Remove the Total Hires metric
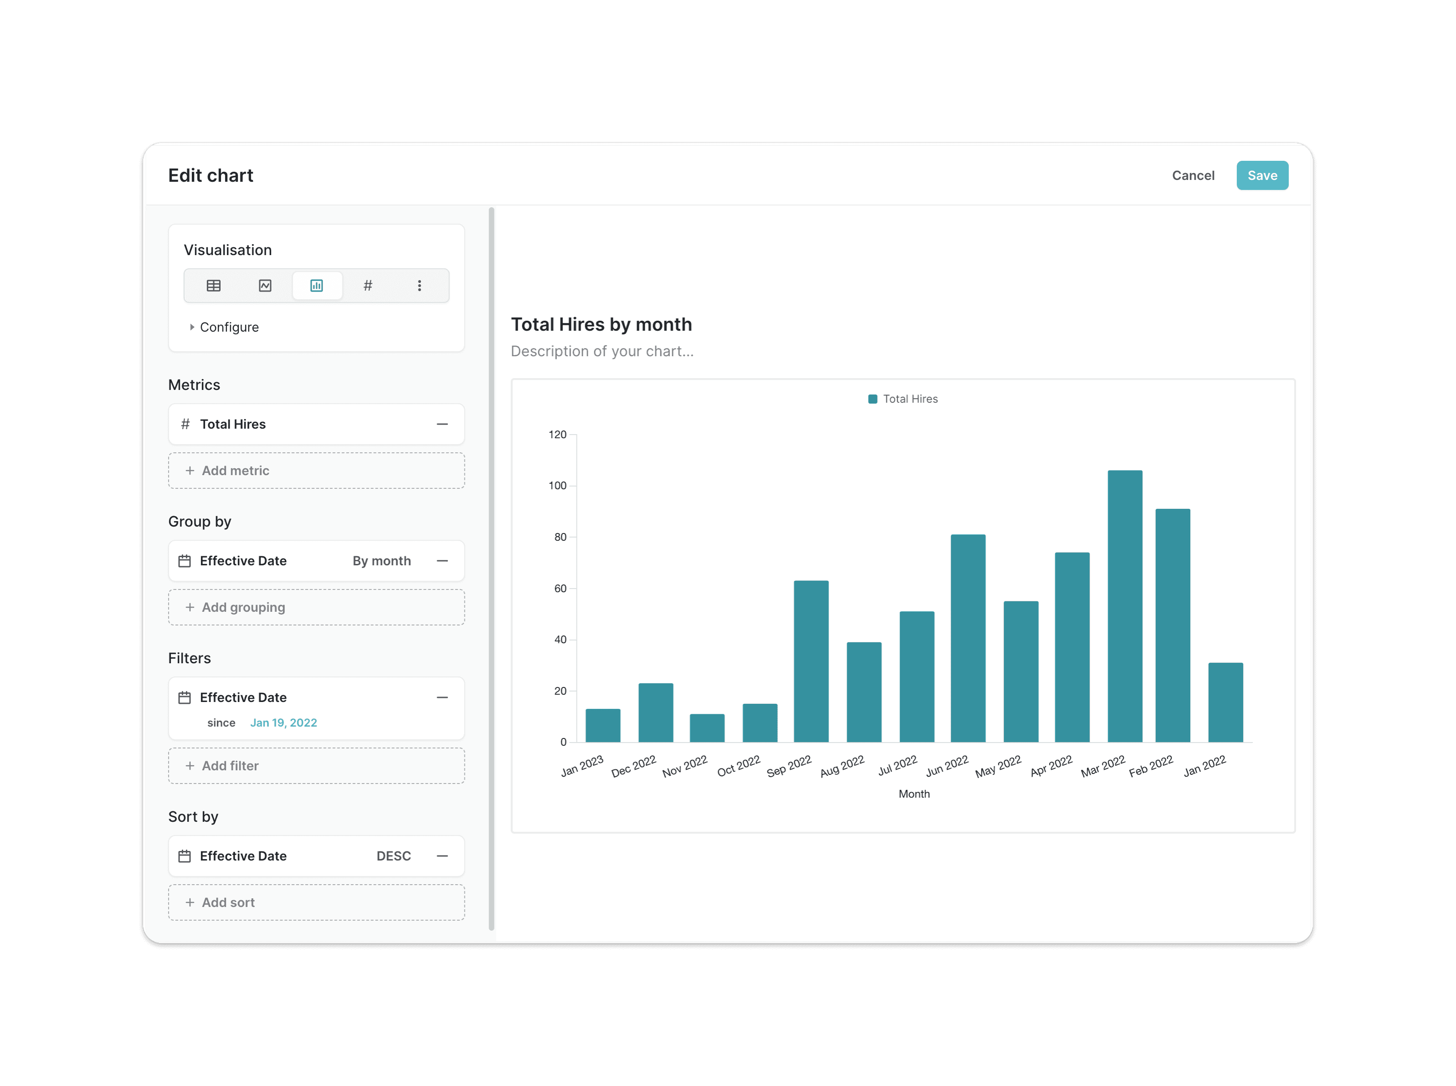Image resolution: width=1456 pixels, height=1086 pixels. coord(442,424)
